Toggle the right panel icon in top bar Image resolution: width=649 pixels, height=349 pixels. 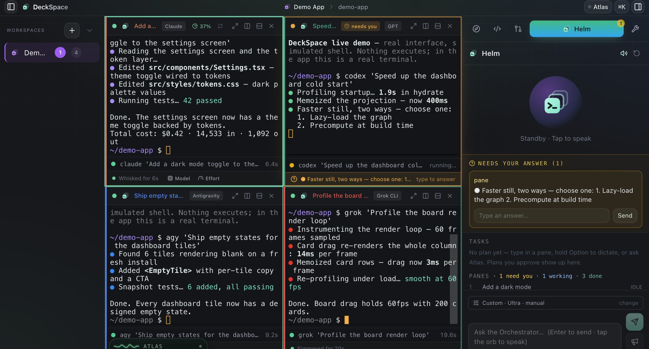click(638, 7)
